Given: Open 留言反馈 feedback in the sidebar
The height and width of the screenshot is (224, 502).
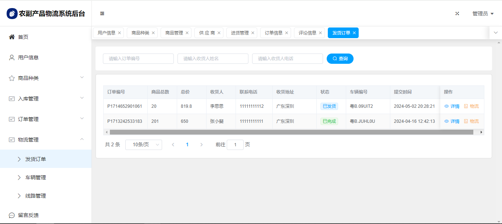Looking at the screenshot, I should (x=28, y=215).
